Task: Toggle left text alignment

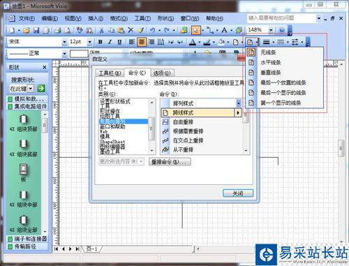Action: (x=132, y=42)
